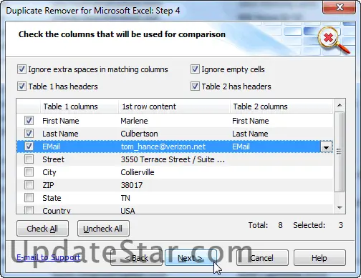Click the list scrollbar down arrow
This screenshot has height=278, width=361.
tap(340, 208)
